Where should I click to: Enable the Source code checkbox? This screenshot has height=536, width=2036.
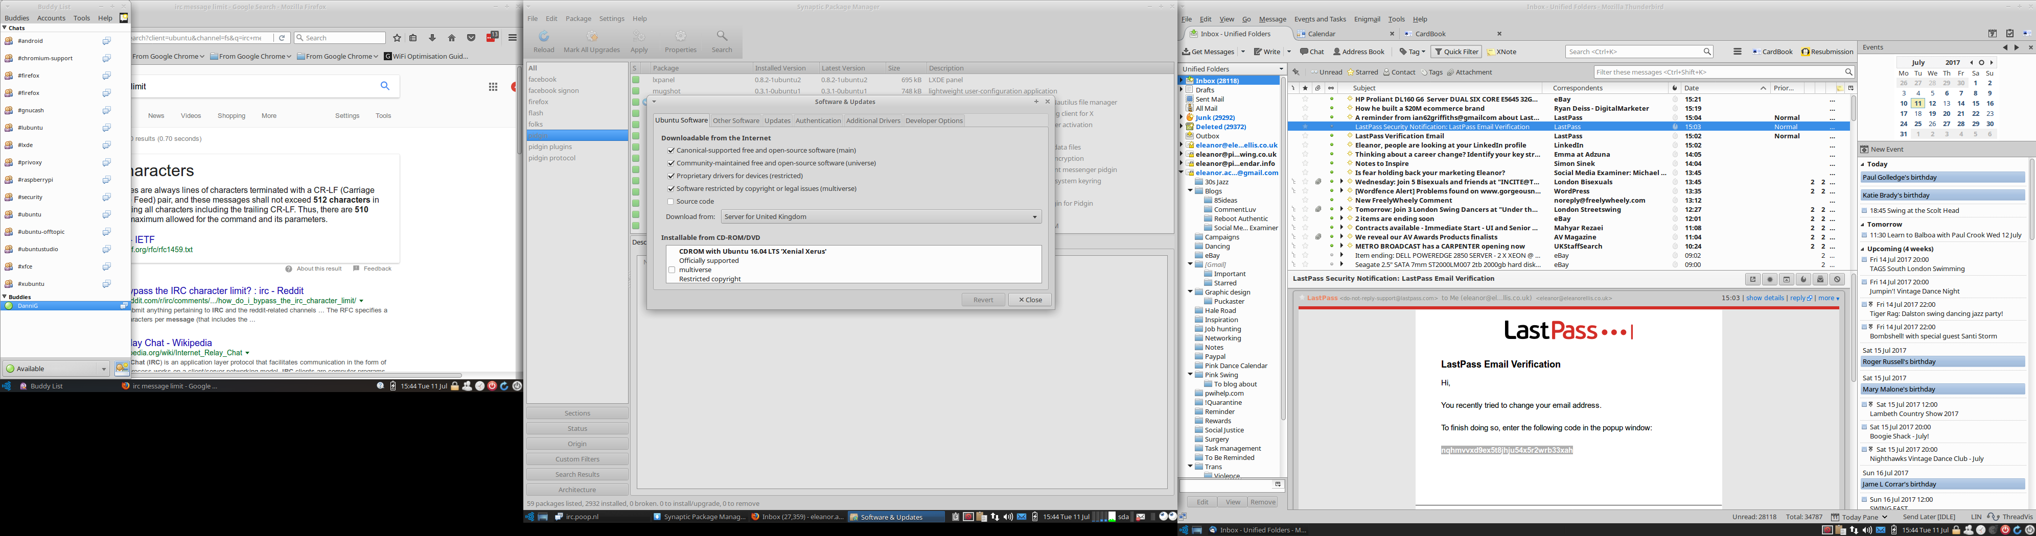671,202
